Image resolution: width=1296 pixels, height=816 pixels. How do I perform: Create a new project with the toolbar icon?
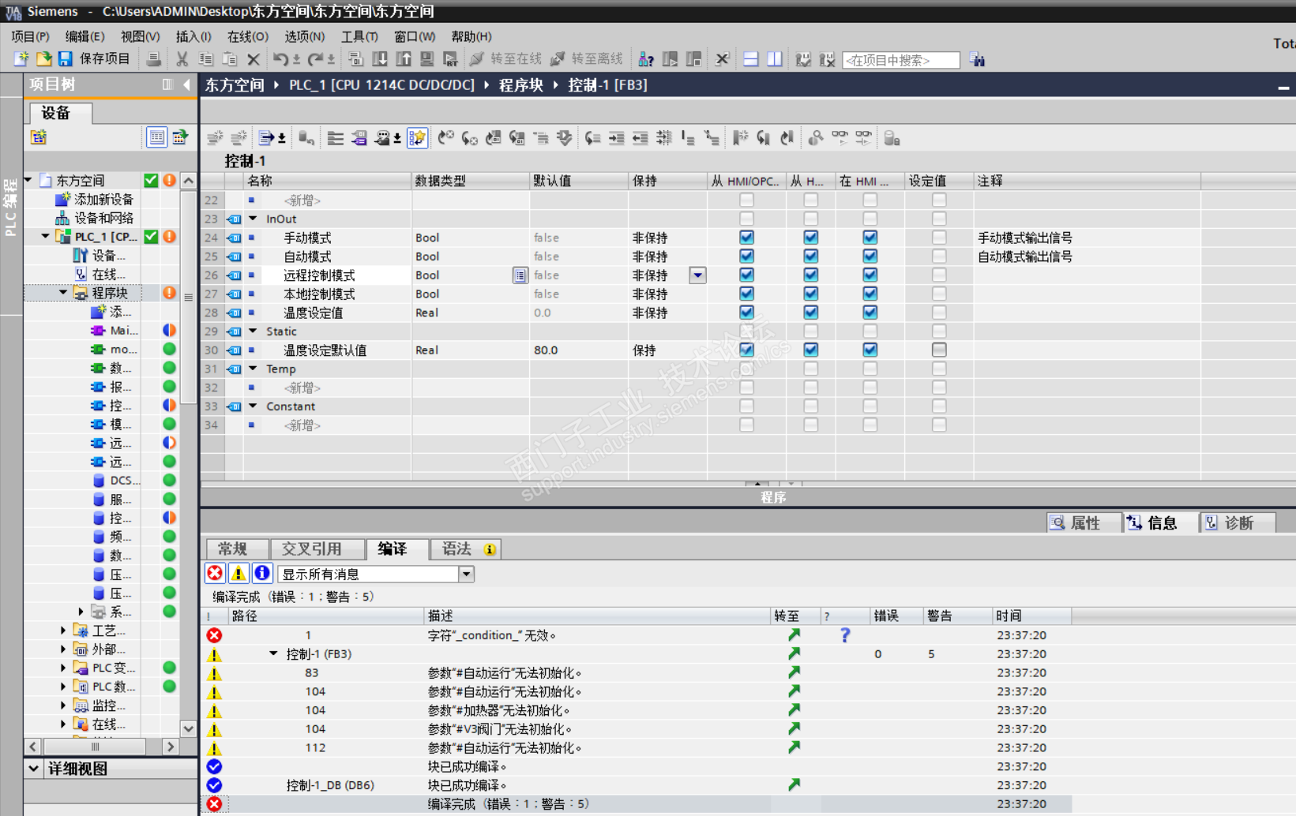[x=21, y=59]
